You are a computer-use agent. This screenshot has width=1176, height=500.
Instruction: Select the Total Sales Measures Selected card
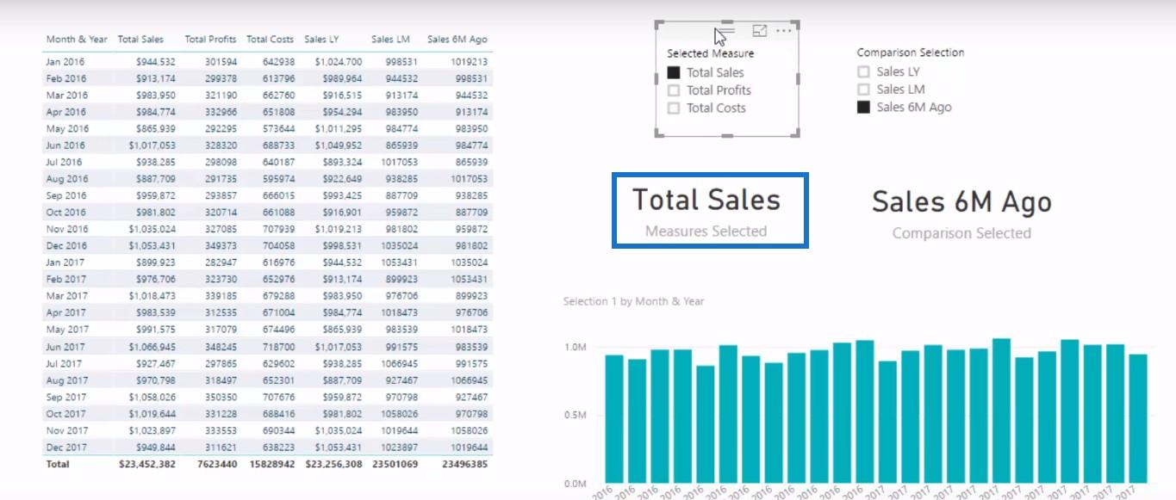pos(710,210)
